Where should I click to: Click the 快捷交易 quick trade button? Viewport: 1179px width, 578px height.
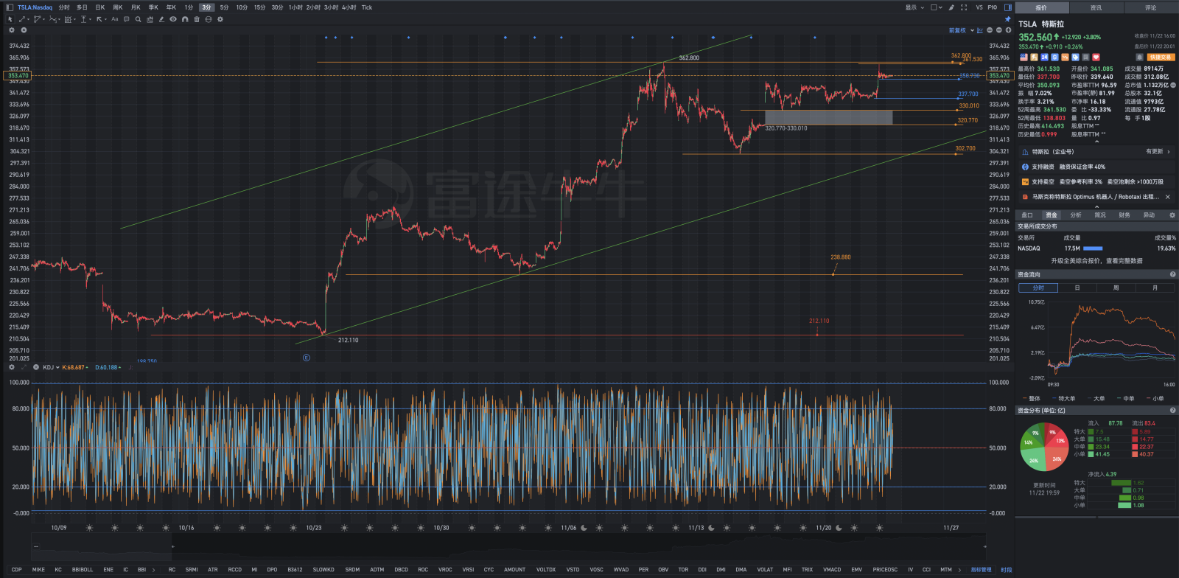[1160, 58]
